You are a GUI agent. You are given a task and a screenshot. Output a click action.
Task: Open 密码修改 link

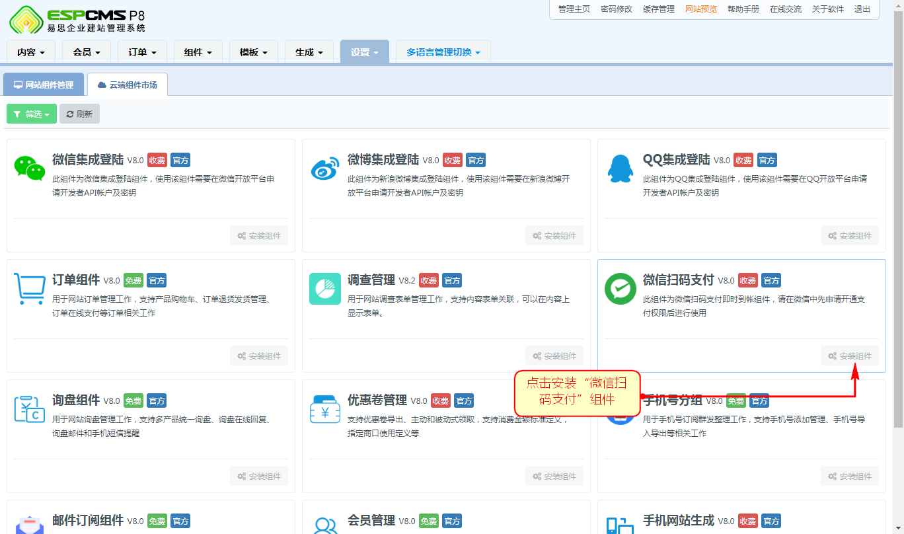pos(617,9)
